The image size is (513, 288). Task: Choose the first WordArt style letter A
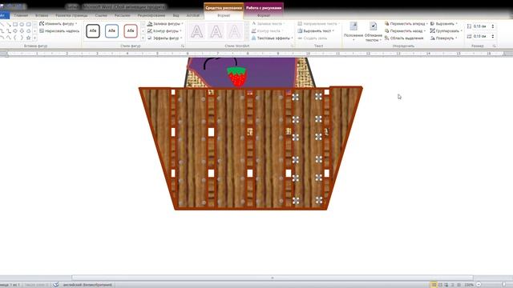tap(197, 32)
